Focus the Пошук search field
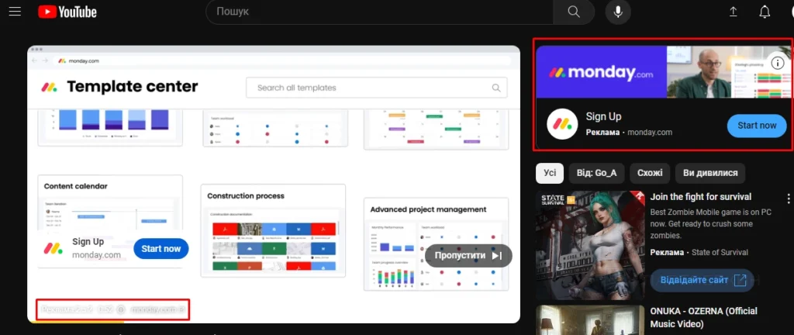Screen dimensions: 794x335 coord(380,12)
